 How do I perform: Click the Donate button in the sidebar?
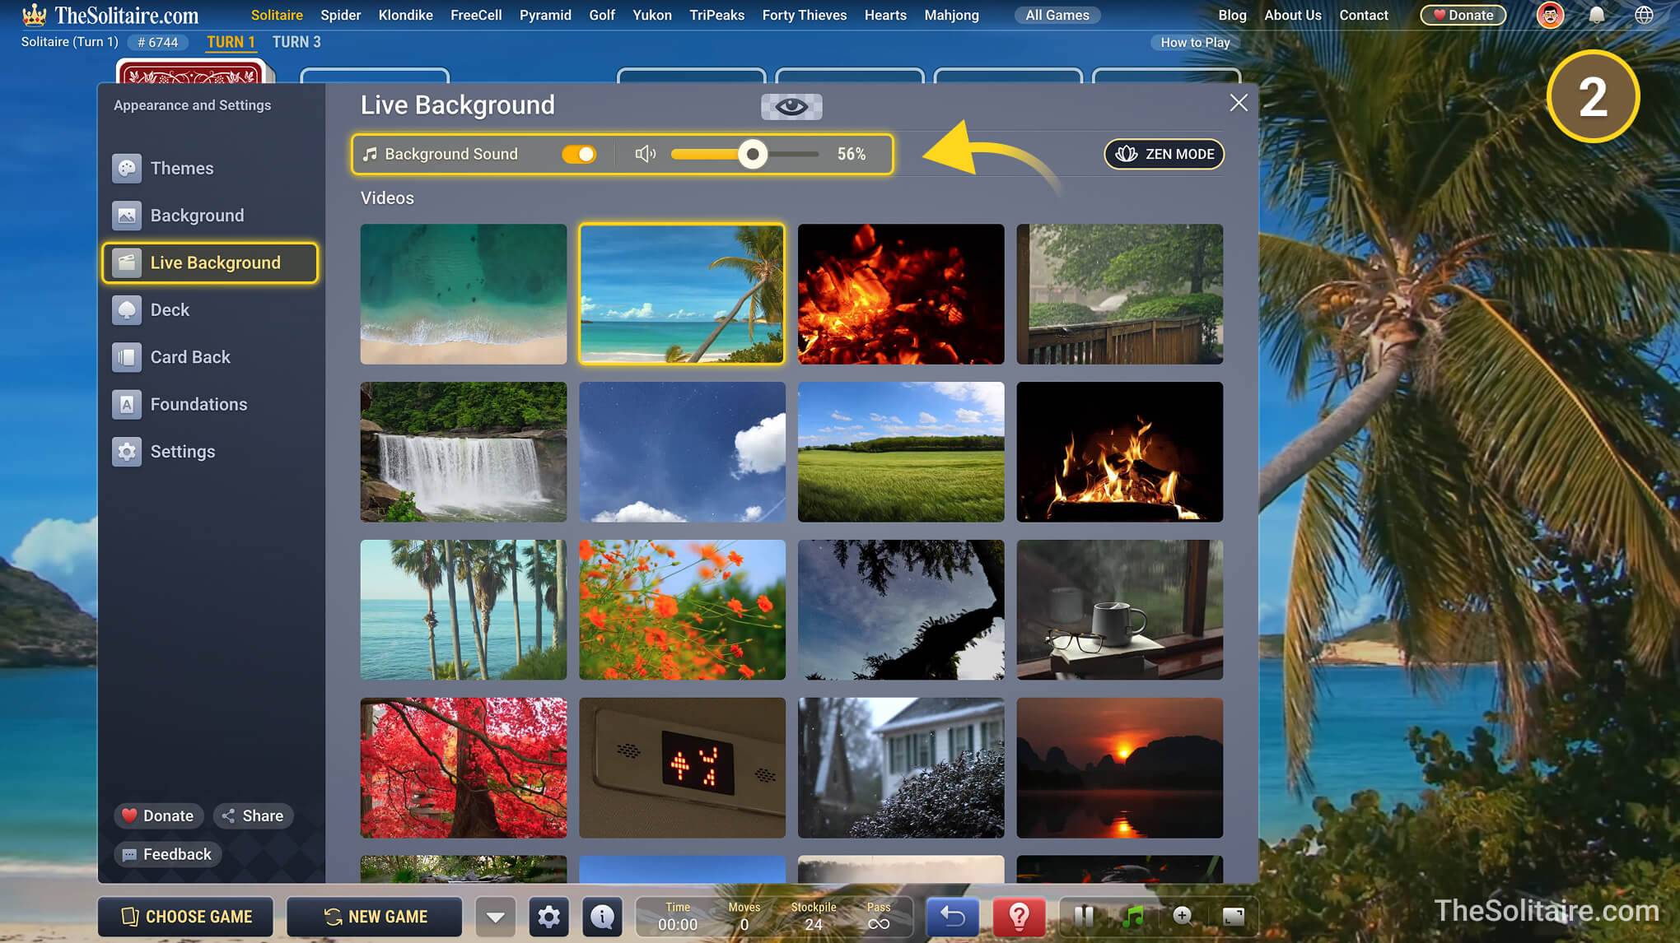coord(158,815)
